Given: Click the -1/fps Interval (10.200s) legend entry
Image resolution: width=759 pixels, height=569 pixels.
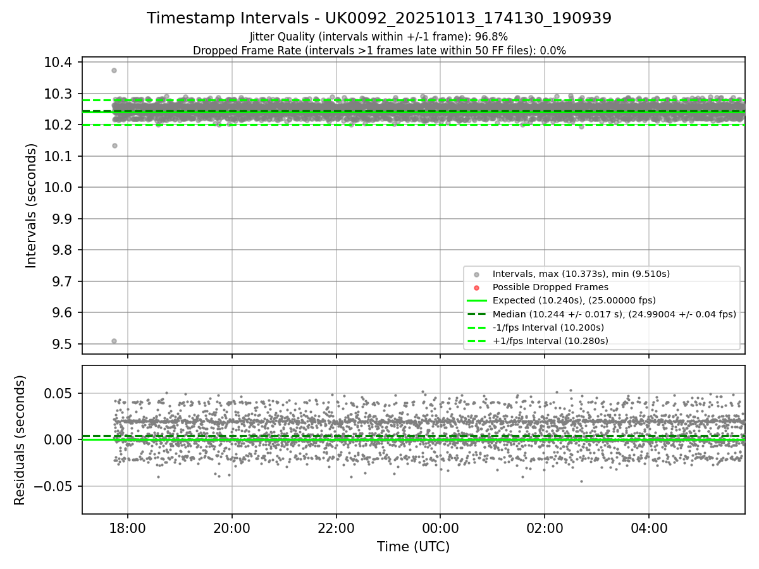Looking at the screenshot, I should (548, 327).
